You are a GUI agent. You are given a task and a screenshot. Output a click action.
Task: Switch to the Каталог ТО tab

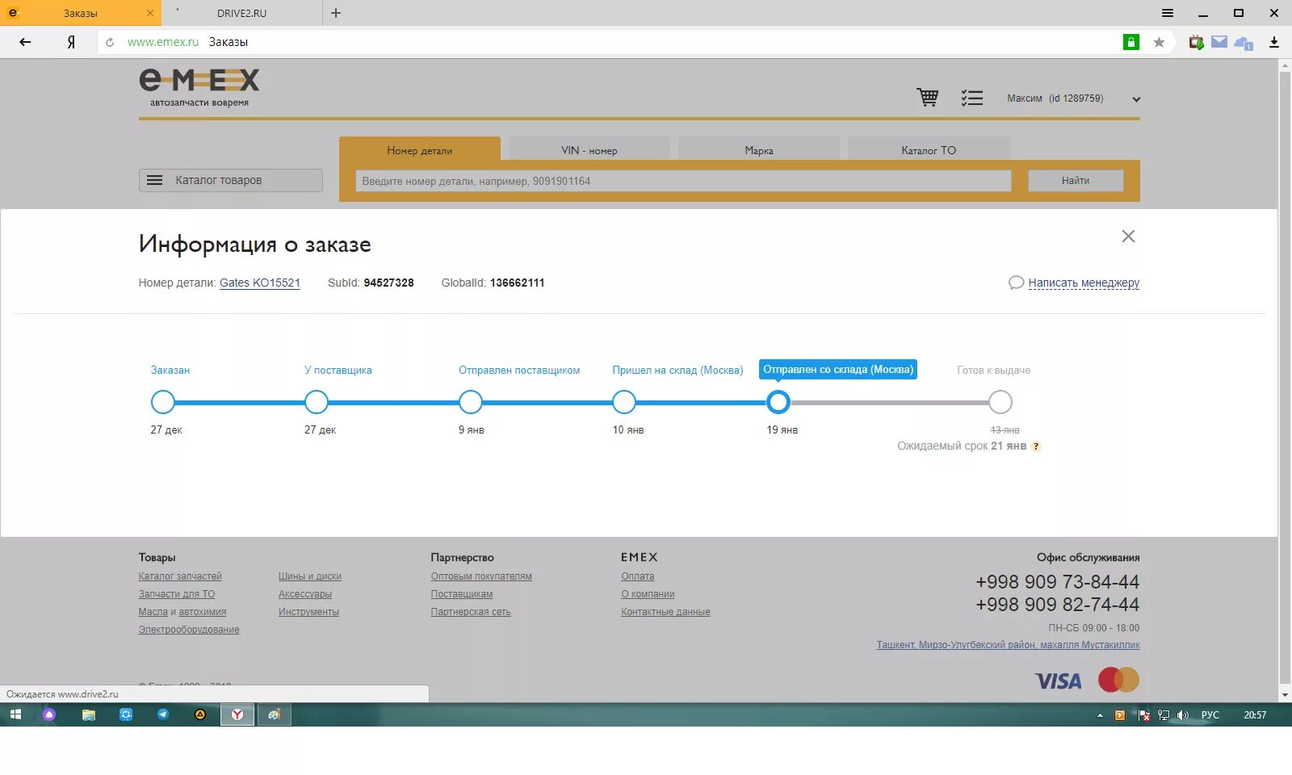point(929,150)
